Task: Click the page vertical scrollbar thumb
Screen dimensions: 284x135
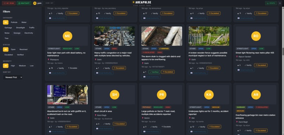Action: (283, 52)
